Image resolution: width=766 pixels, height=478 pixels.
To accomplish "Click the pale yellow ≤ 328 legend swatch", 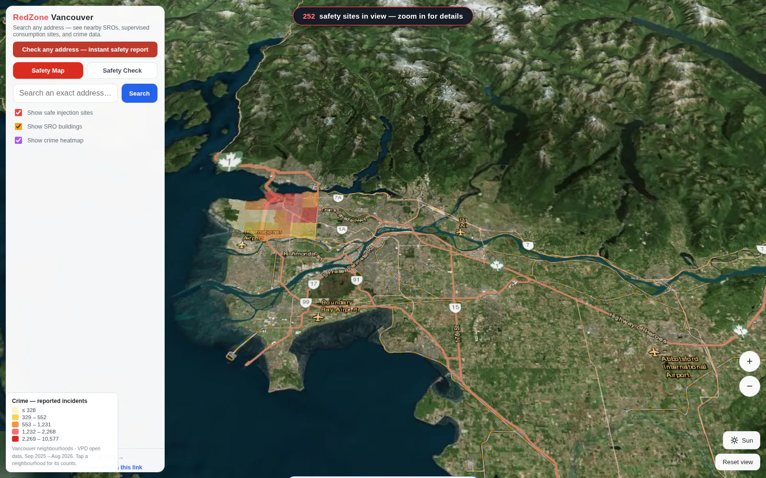I will pos(15,410).
